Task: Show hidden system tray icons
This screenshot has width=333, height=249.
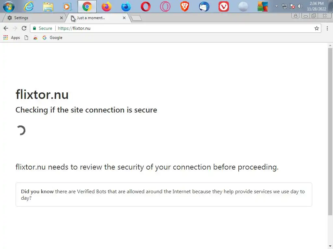Action: click(276, 6)
